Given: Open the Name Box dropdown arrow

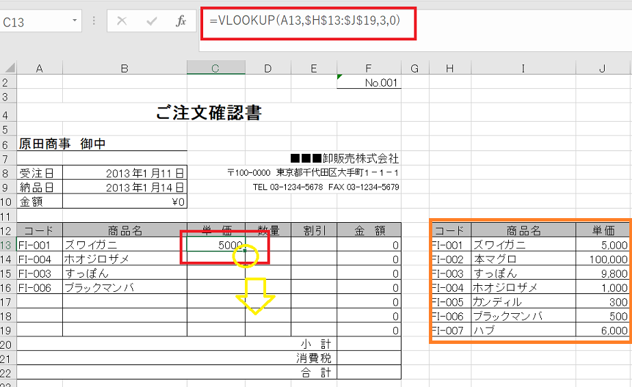Looking at the screenshot, I should click(x=75, y=20).
